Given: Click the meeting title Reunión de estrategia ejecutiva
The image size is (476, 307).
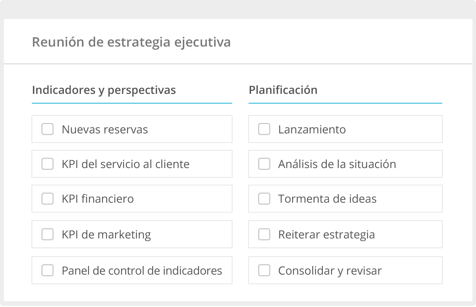Looking at the screenshot, I should (x=132, y=42).
